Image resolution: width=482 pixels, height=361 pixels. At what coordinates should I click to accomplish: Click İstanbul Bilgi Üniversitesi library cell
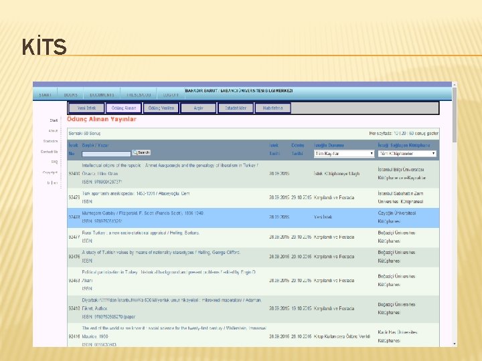(x=402, y=174)
